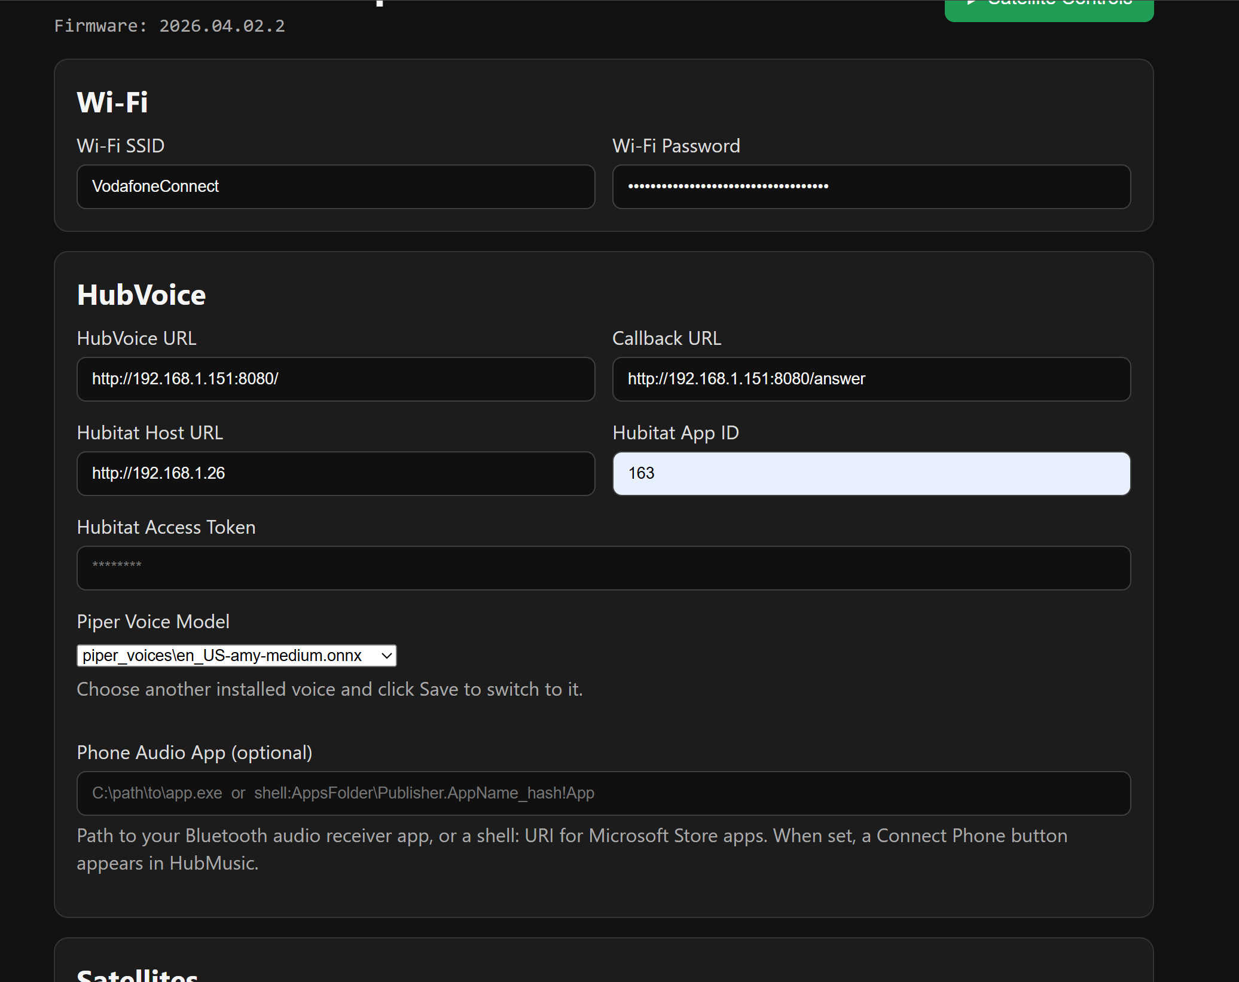Image resolution: width=1239 pixels, height=982 pixels.
Task: Click the Hubitat App ID field showing 163
Action: tap(871, 473)
